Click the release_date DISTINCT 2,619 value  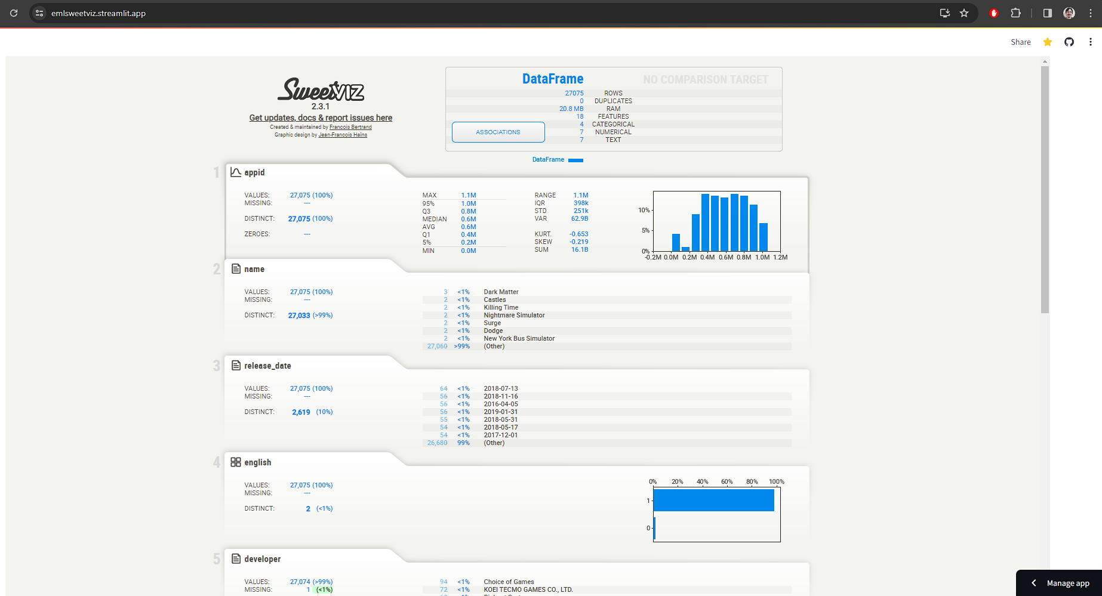coord(301,412)
